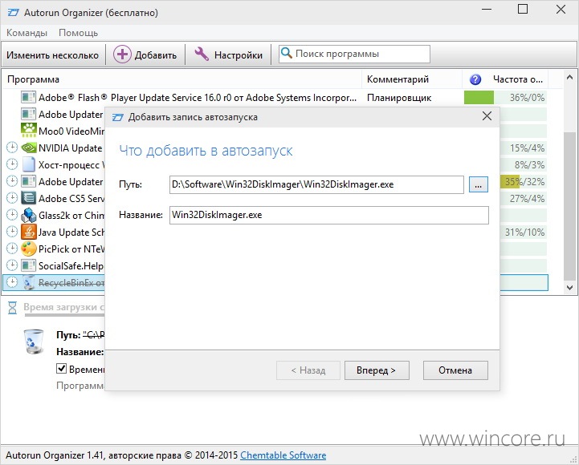Viewport: 579px width, 465px height.
Task: Toggle the Временно checkbox in details panel
Action: pyautogui.click(x=61, y=368)
